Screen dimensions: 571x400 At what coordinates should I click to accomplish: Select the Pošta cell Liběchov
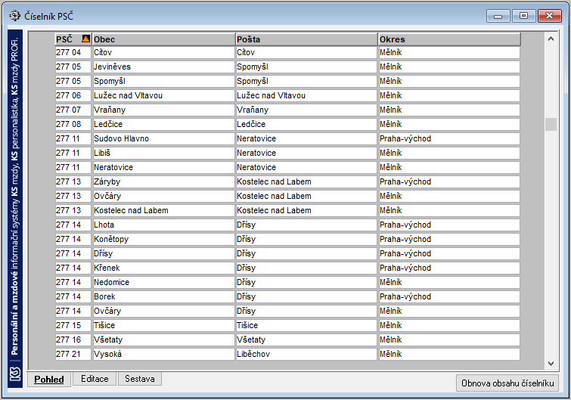(306, 354)
